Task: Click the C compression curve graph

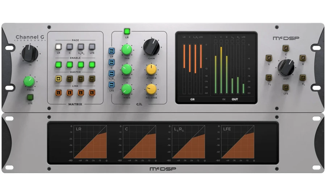Action: [x=139, y=142]
